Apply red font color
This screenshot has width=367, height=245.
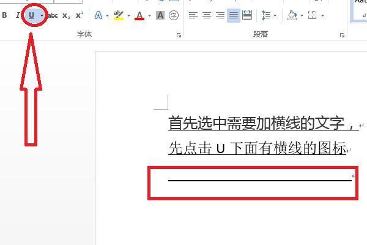tap(139, 16)
